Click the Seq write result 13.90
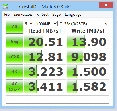 88,42
